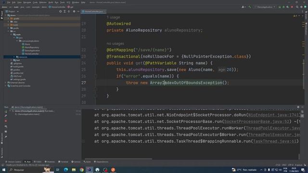Click wrench icon in Run panel sidebar

click(6, 116)
